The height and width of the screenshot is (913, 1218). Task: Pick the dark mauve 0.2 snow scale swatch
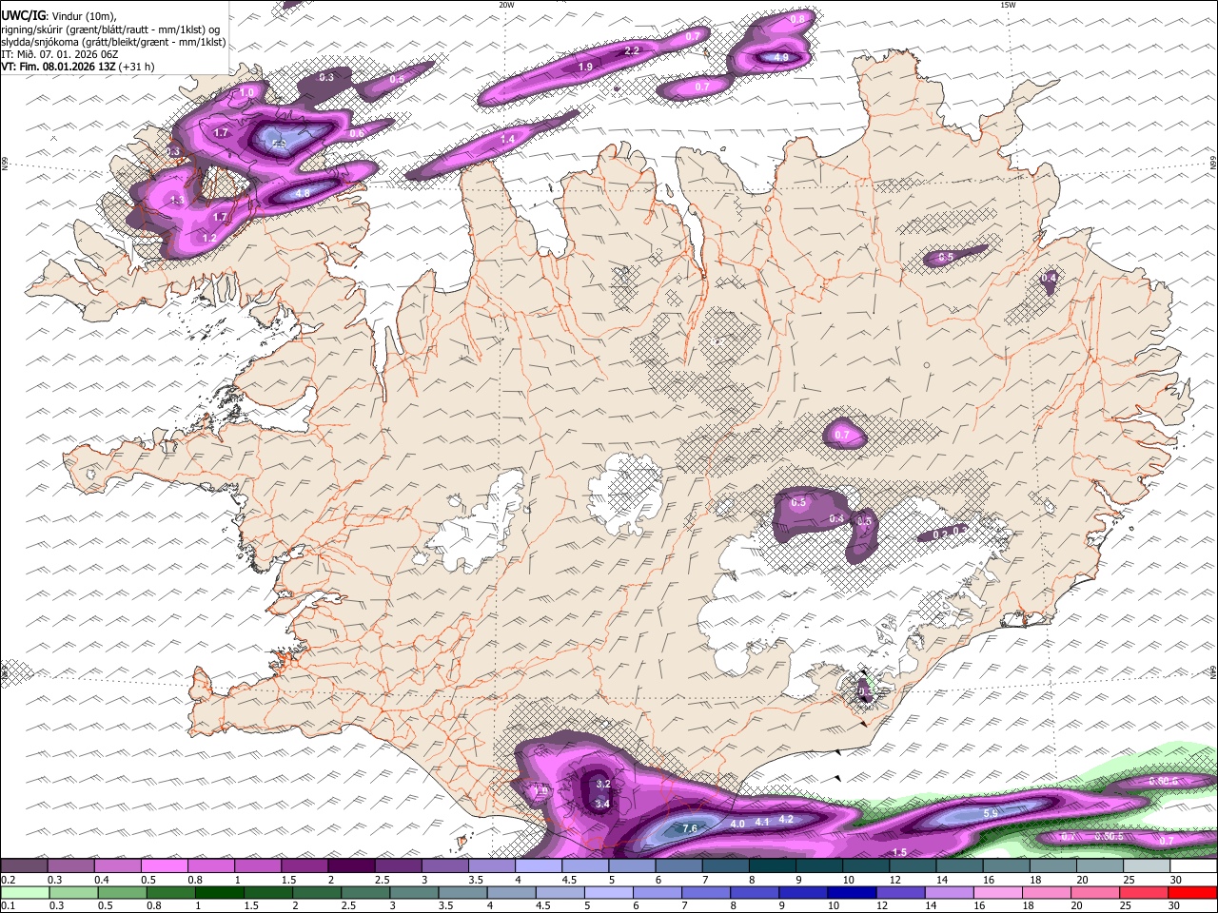24,866
